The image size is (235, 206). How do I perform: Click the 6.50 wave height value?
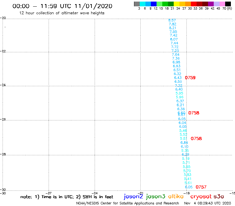[178, 81]
